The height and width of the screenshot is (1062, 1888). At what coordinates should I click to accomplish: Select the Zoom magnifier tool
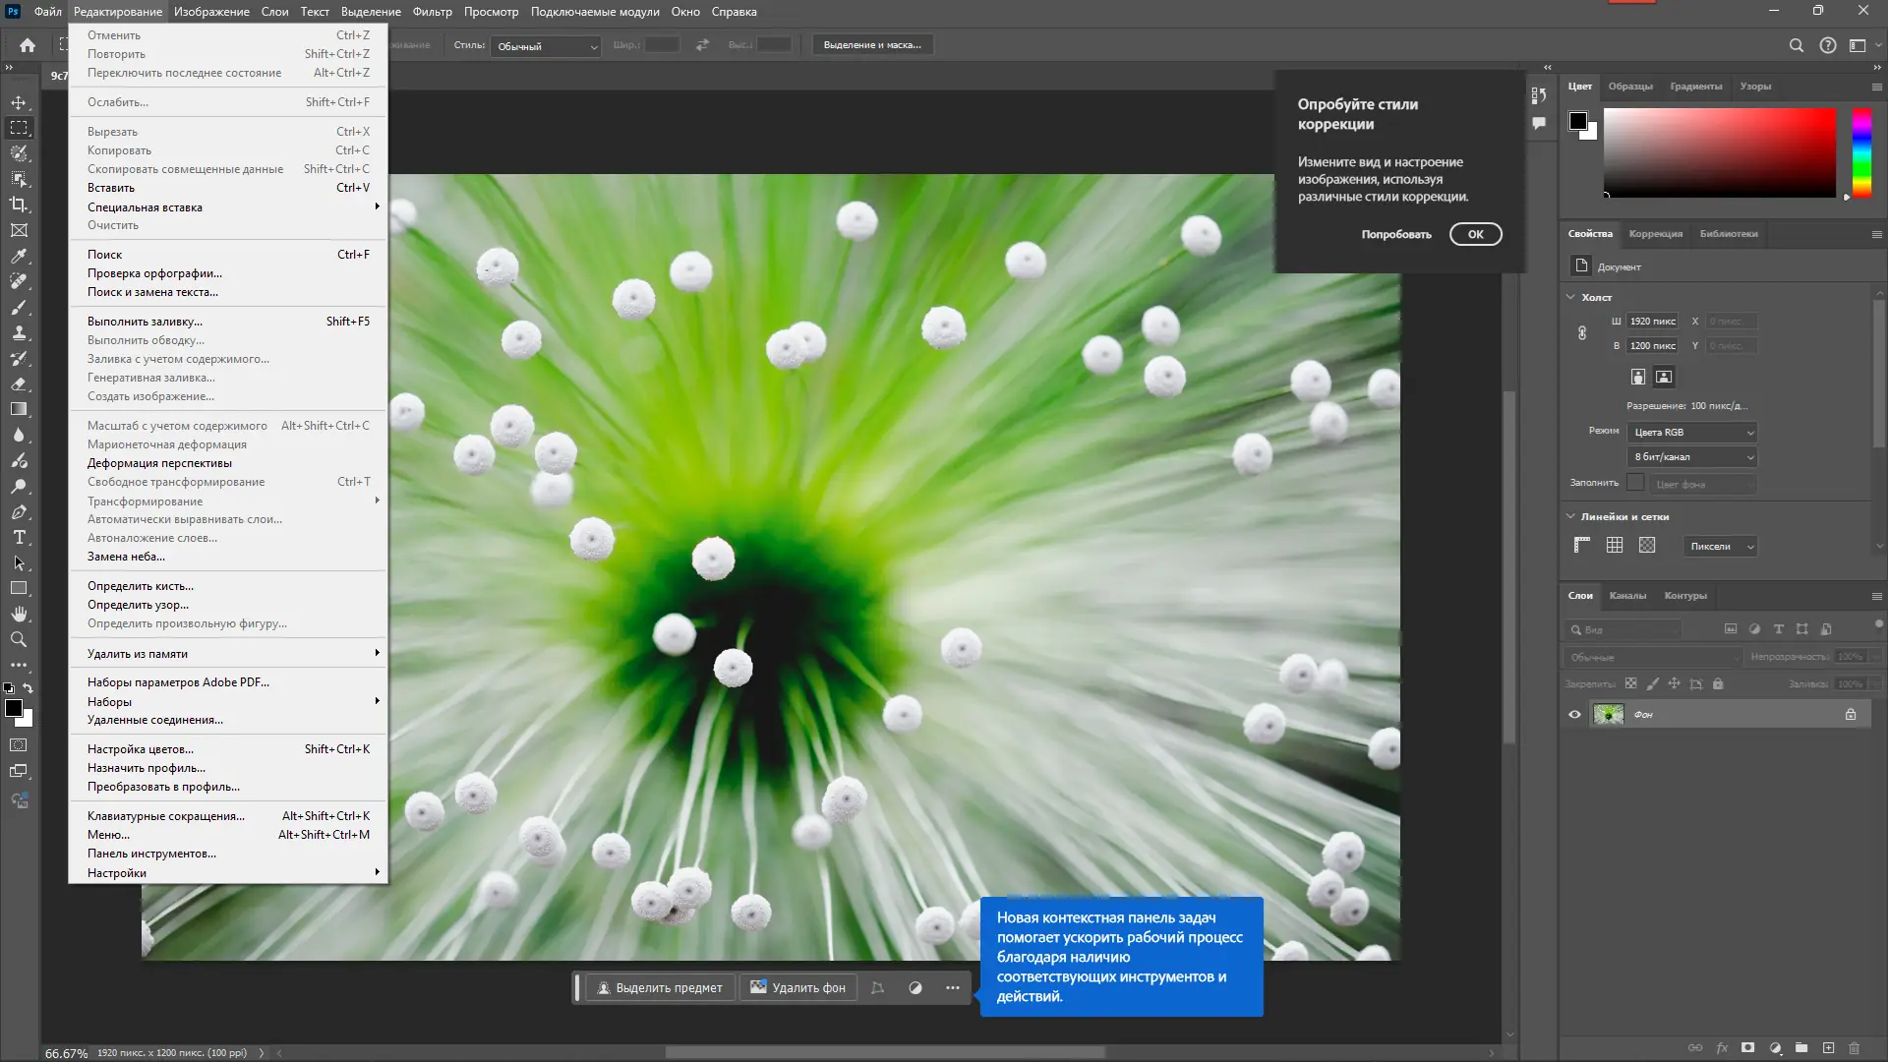[x=19, y=639]
